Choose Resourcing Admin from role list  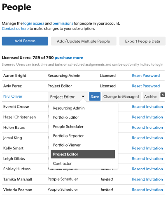pyautogui.click(x=69, y=108)
